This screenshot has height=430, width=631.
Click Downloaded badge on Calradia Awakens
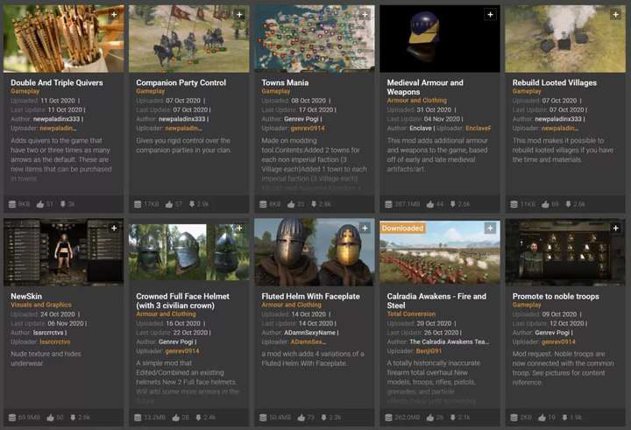tap(402, 228)
